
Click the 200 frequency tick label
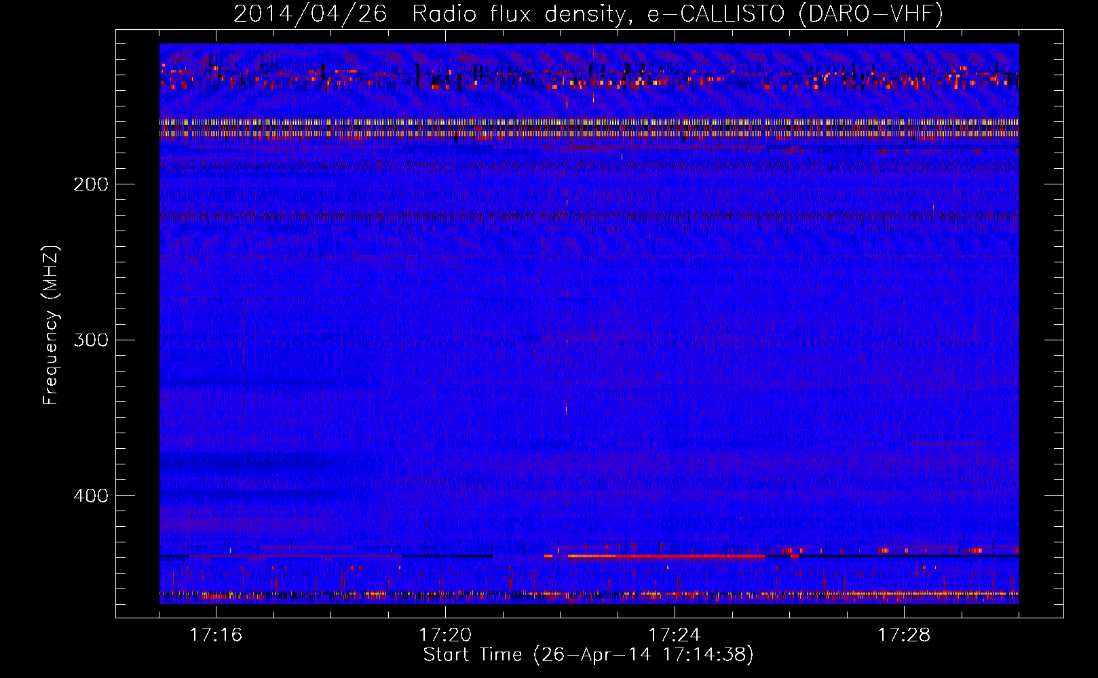[91, 184]
